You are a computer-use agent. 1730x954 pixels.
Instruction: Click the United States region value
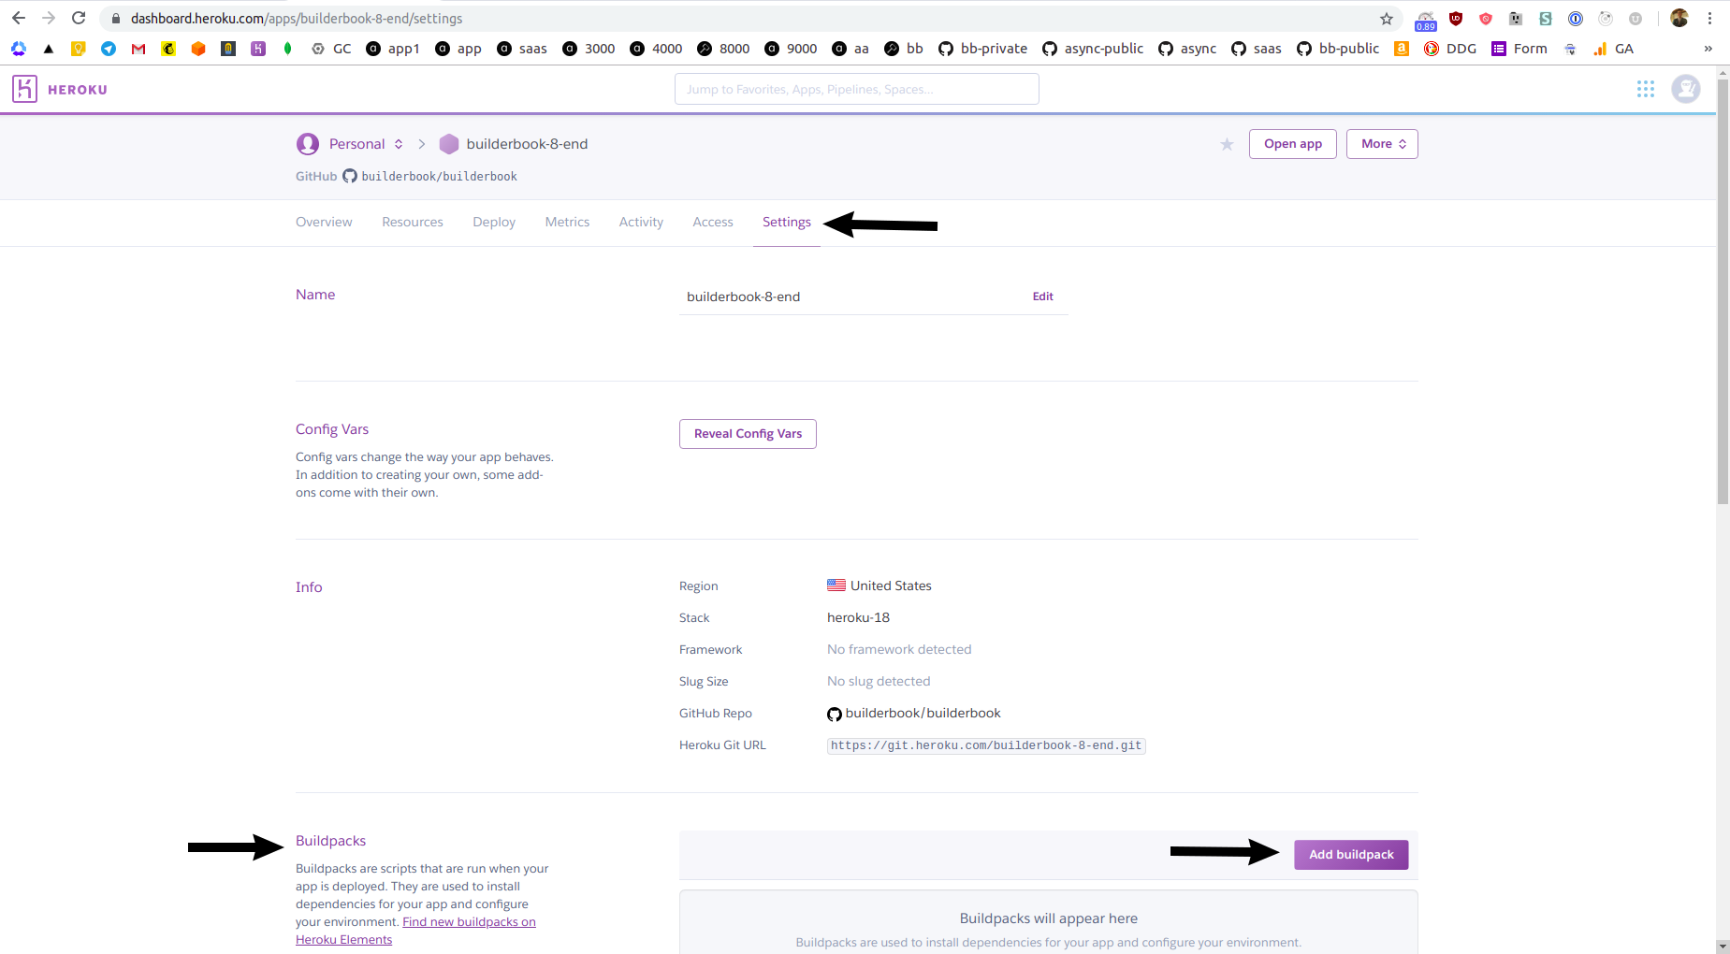click(x=880, y=585)
